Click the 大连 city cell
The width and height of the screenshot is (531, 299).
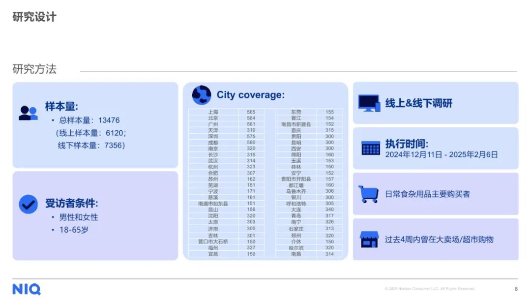click(296, 209)
